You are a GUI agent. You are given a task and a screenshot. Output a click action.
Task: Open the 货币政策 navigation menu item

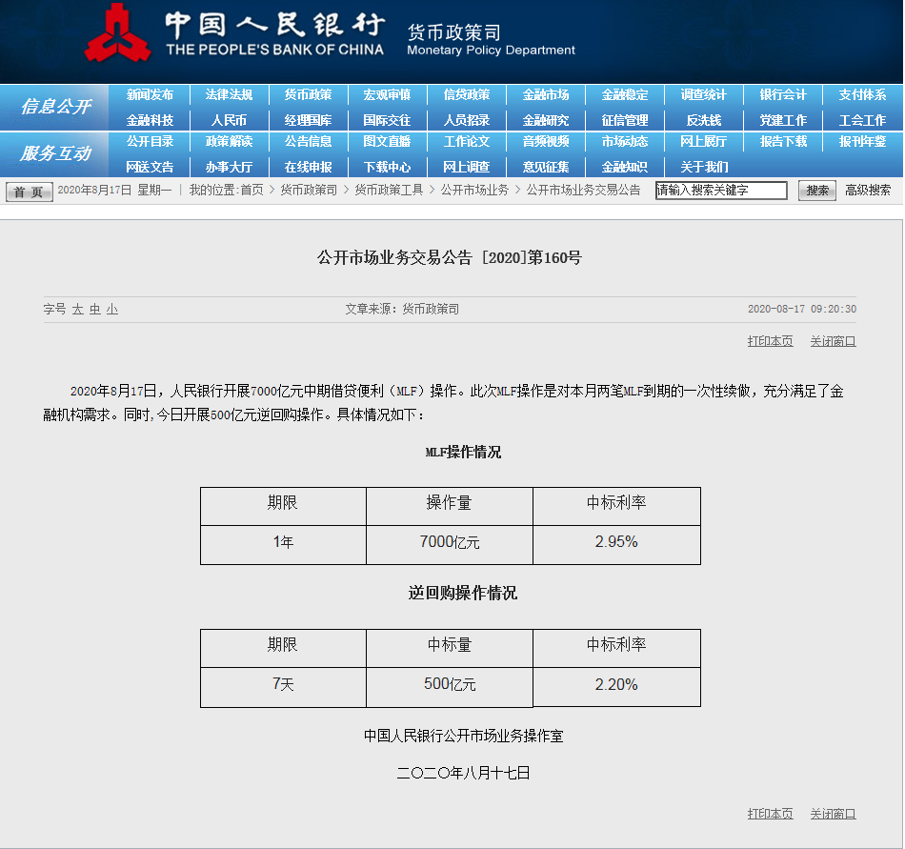[308, 95]
